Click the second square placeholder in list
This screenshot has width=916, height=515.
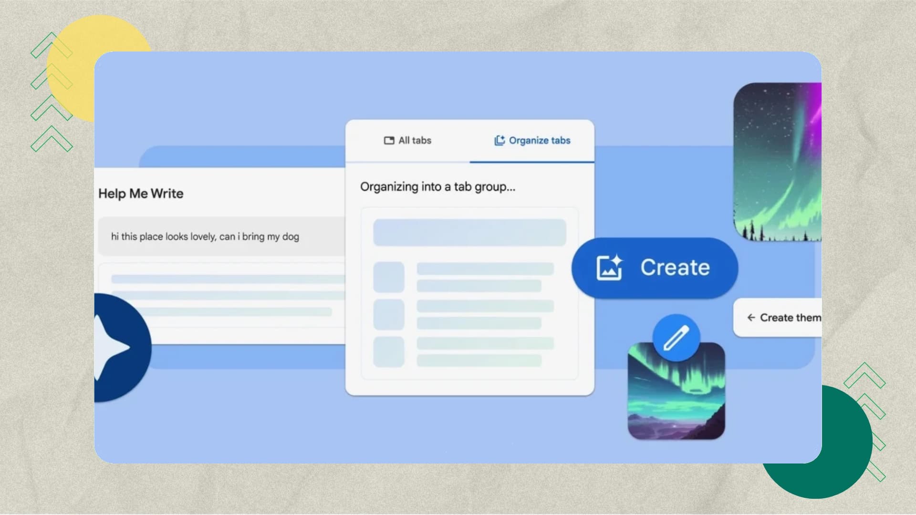coord(388,314)
